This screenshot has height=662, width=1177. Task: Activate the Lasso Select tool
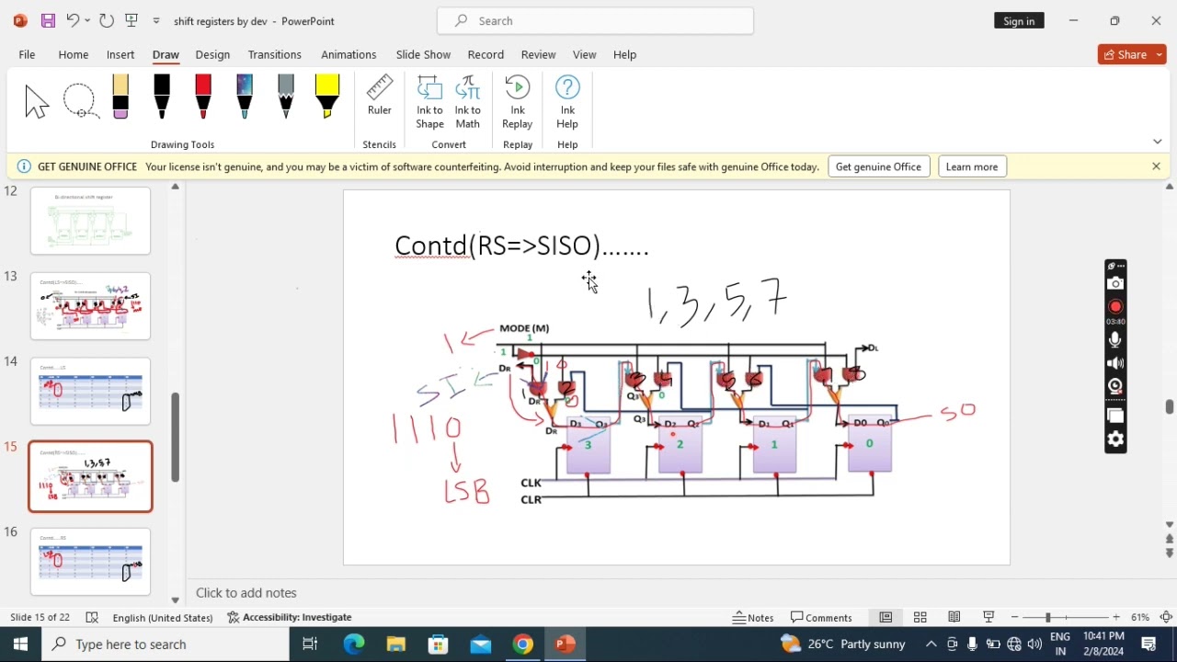tap(80, 101)
